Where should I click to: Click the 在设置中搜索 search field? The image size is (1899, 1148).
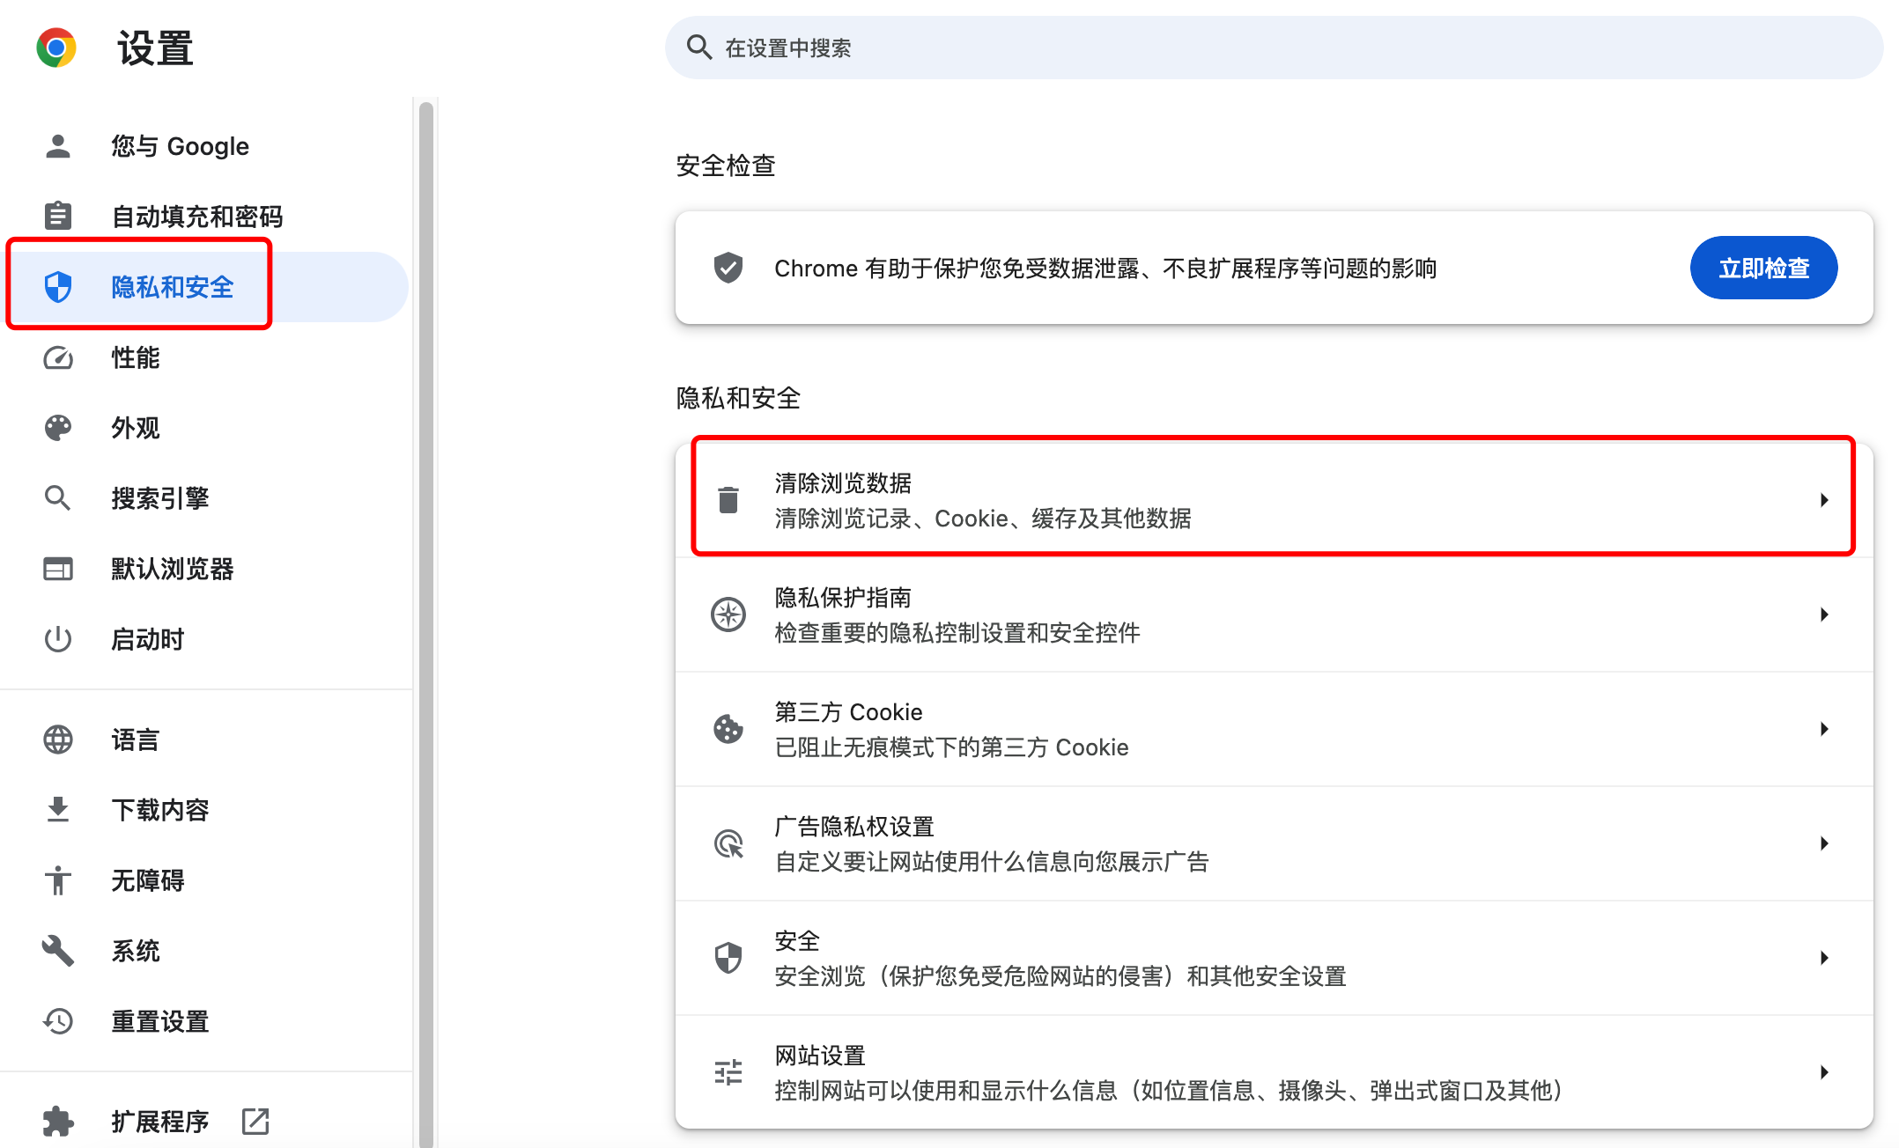click(1274, 48)
